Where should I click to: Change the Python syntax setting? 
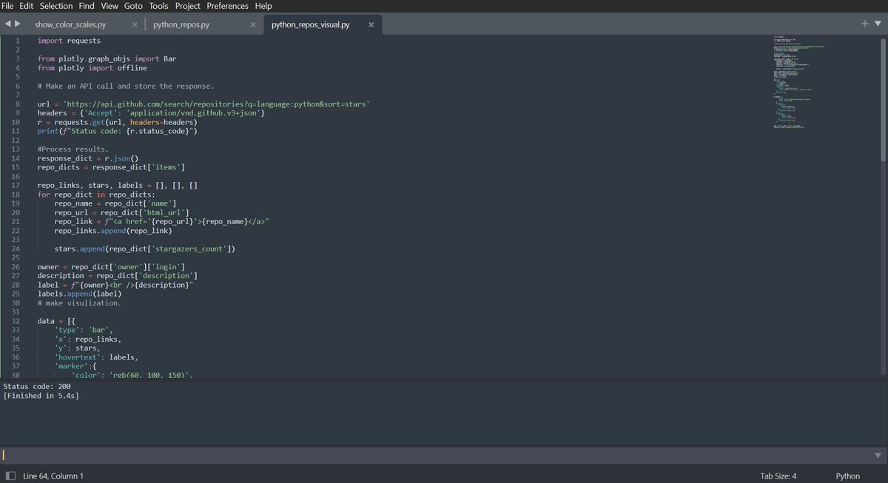(x=848, y=476)
